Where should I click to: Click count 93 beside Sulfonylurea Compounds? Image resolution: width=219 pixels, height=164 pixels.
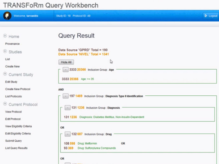coord(66,148)
